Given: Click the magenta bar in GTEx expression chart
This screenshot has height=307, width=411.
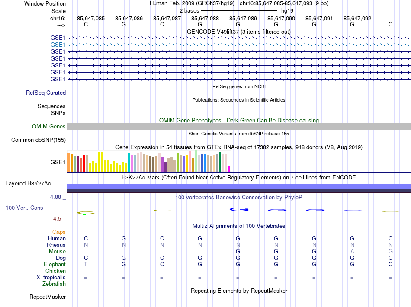Looking at the screenshot, I should [229, 169].
